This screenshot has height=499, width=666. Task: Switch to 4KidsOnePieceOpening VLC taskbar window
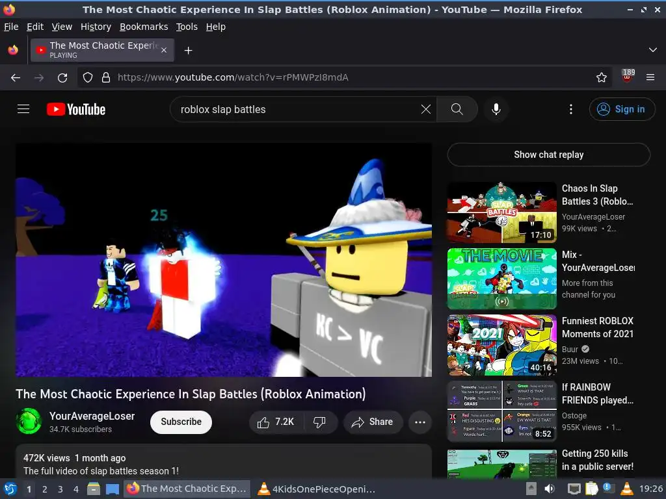(317, 489)
